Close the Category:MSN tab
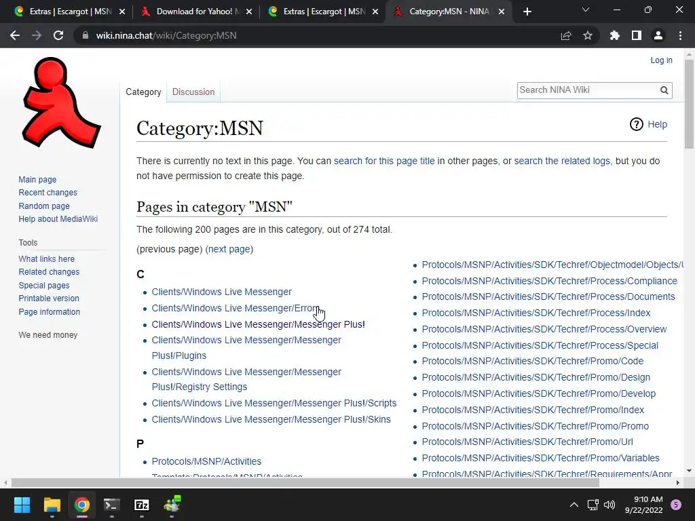 pyautogui.click(x=502, y=12)
